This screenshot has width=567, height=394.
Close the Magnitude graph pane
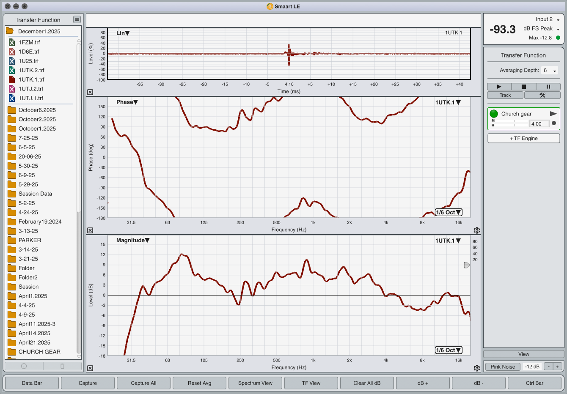(x=90, y=368)
